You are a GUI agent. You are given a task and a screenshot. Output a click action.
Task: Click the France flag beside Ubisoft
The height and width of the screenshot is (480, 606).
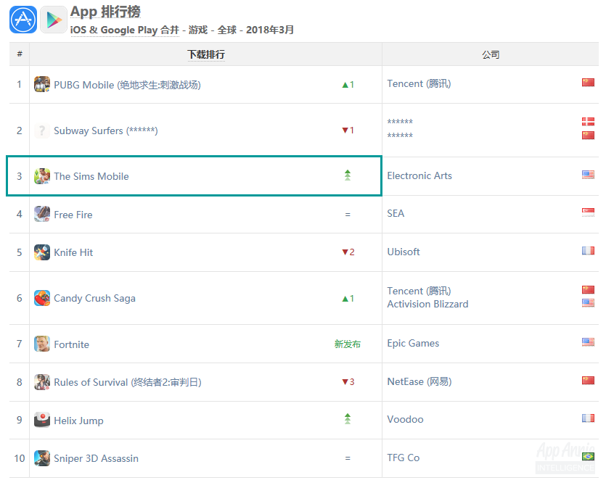588,251
